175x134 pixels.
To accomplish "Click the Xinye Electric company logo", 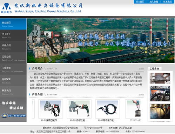I will coord(6,8).
